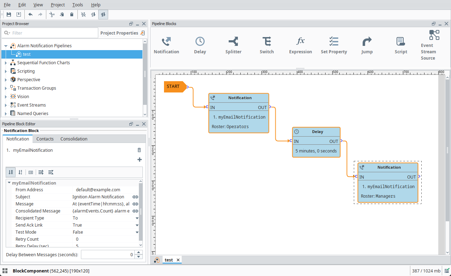Image resolution: width=451 pixels, height=276 pixels.
Task: Open the Recipient Type dropdown
Action: 137,218
